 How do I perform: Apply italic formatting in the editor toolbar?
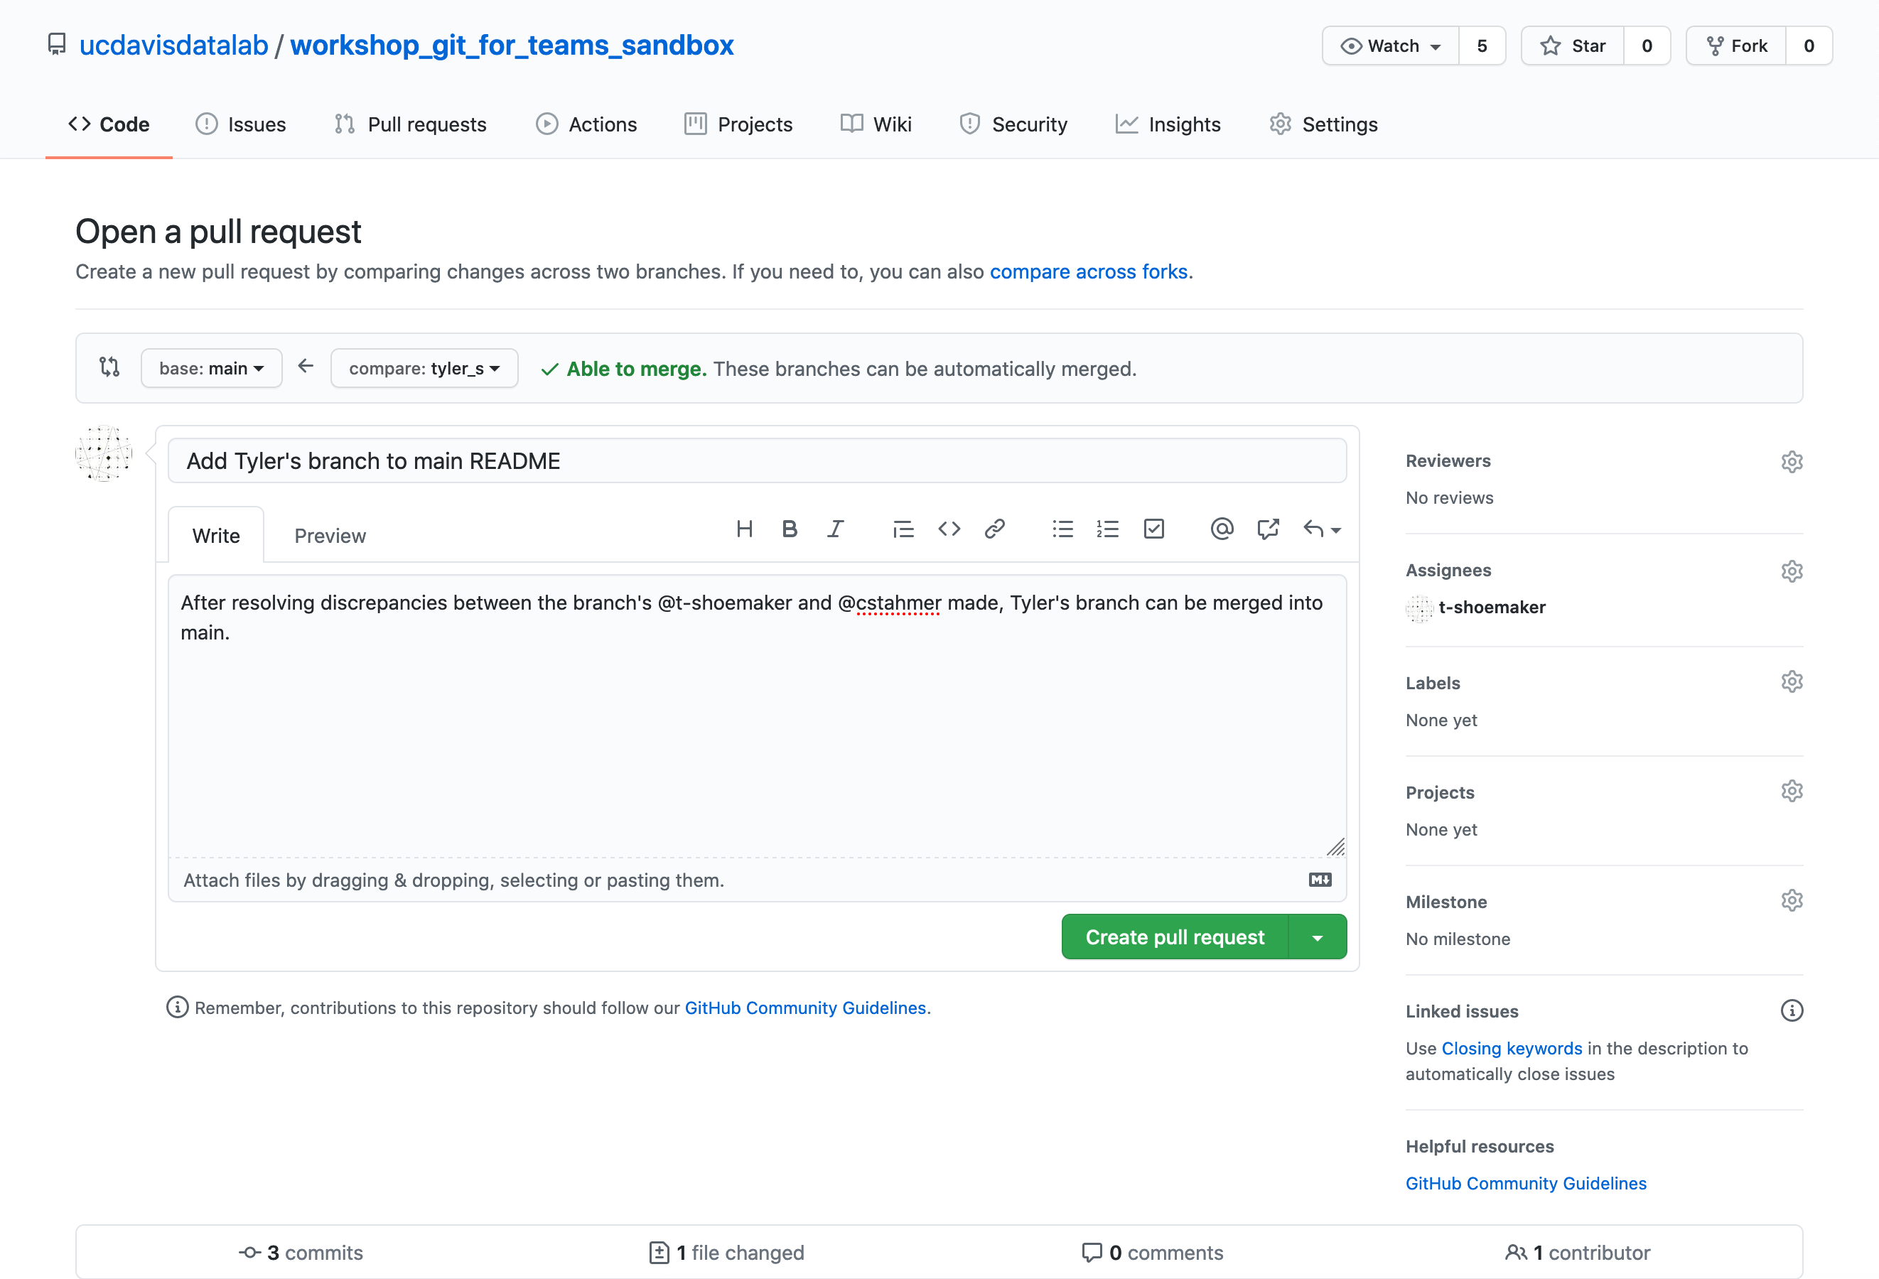coord(835,529)
